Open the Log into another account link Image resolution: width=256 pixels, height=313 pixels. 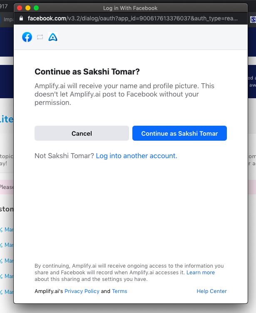click(x=137, y=156)
